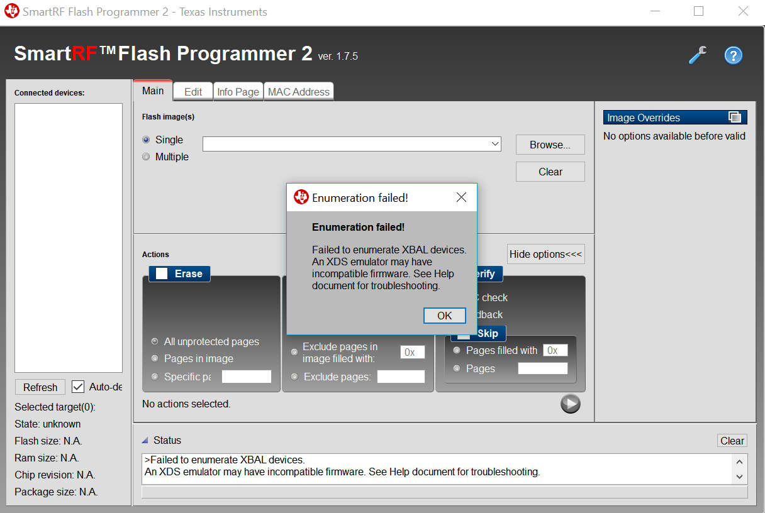Switch to the Main tab
765x513 pixels.
pos(153,91)
